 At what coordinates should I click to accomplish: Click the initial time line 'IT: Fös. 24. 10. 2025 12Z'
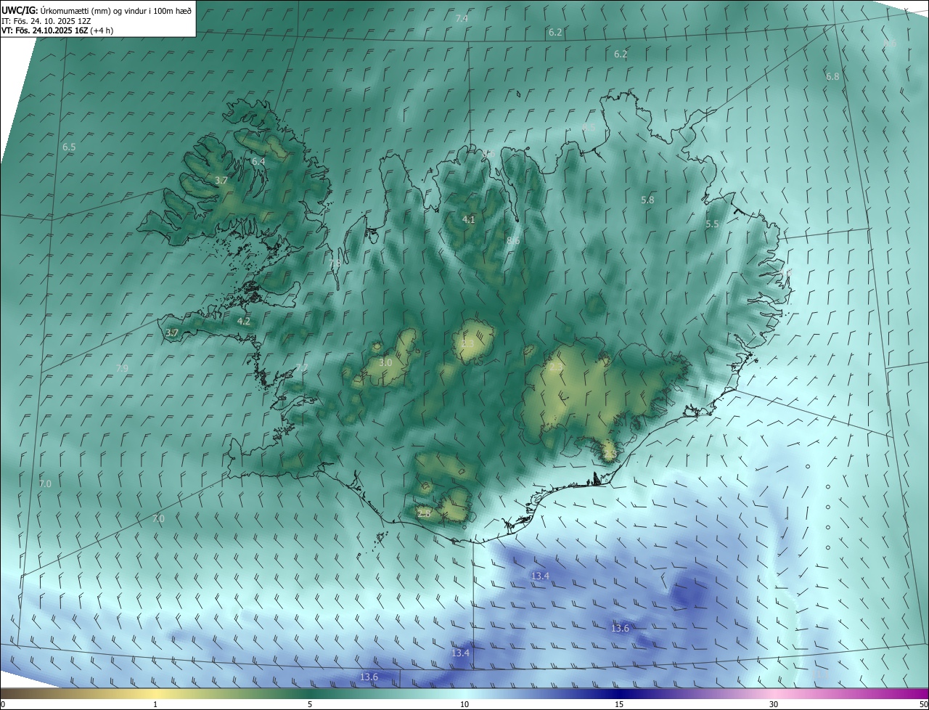[46, 21]
